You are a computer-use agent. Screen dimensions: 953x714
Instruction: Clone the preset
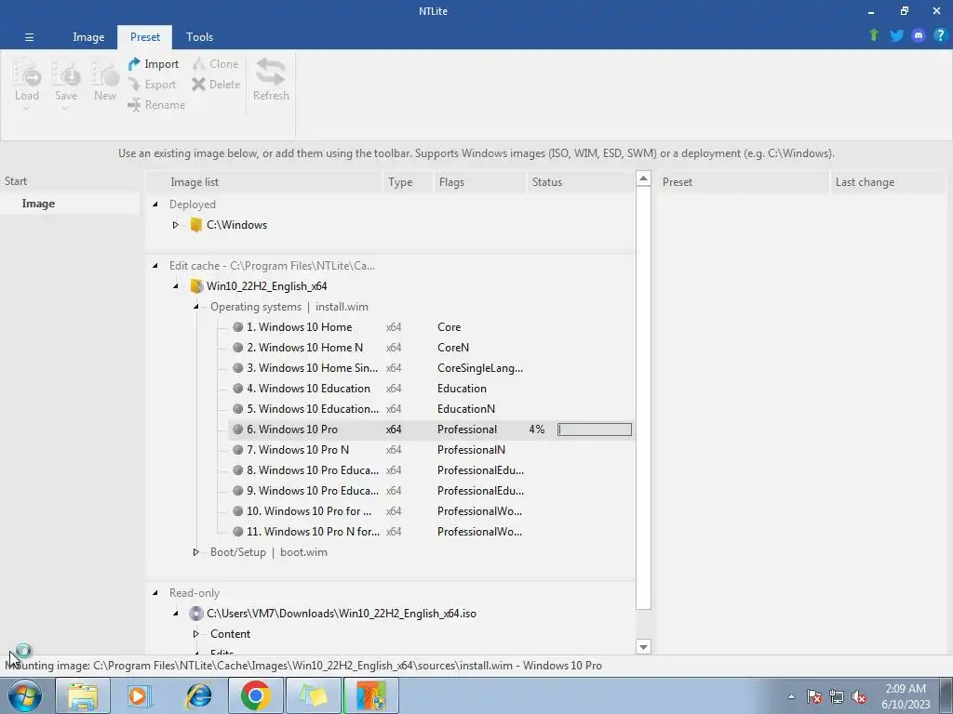tap(215, 64)
